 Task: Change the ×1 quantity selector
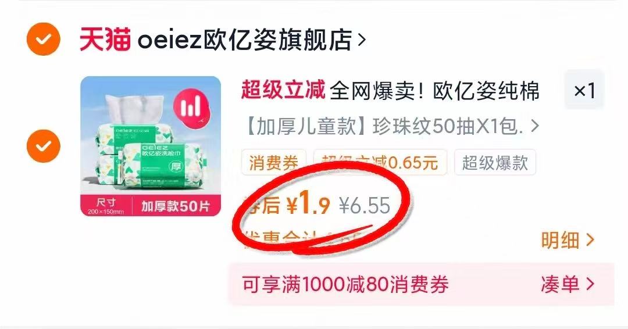coord(584,91)
